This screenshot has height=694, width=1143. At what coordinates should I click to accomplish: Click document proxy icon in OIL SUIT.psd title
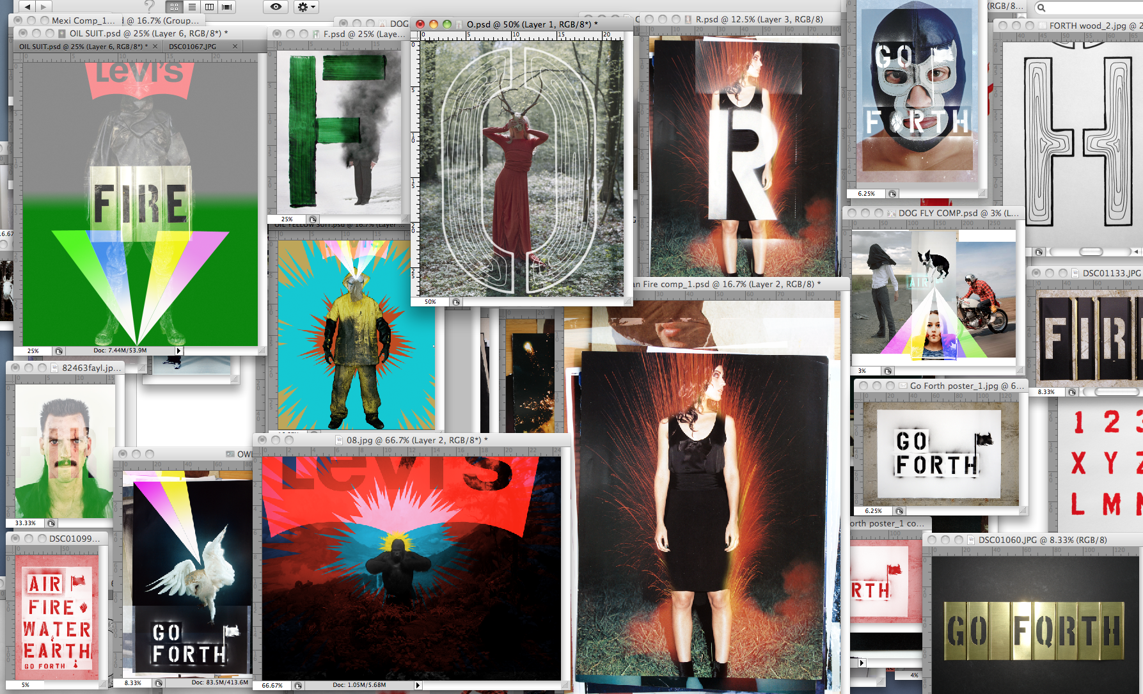tap(62, 33)
